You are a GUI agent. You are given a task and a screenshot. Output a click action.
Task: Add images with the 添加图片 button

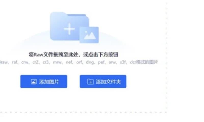pos(44,82)
